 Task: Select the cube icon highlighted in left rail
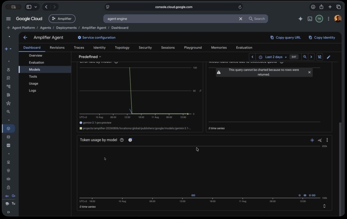(9, 129)
